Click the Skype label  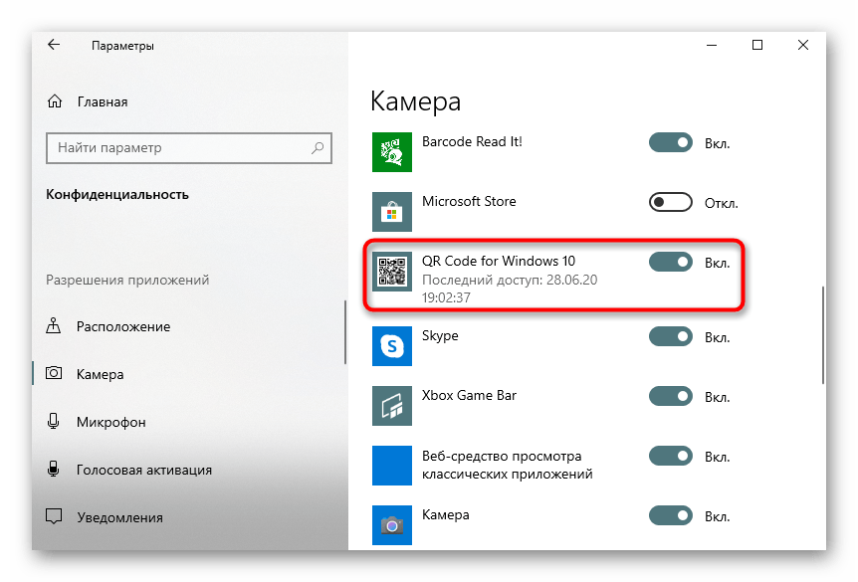point(440,336)
